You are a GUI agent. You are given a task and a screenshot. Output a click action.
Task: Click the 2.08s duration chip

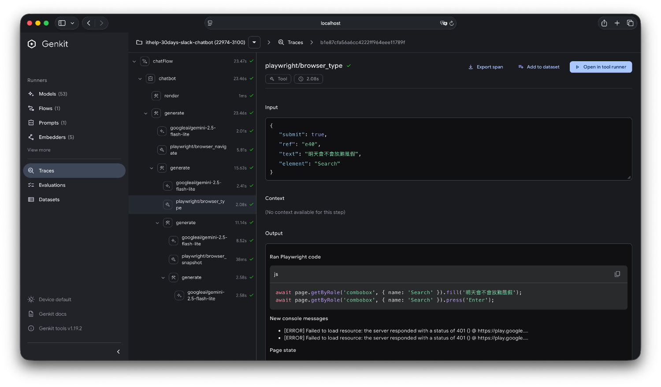(x=308, y=79)
